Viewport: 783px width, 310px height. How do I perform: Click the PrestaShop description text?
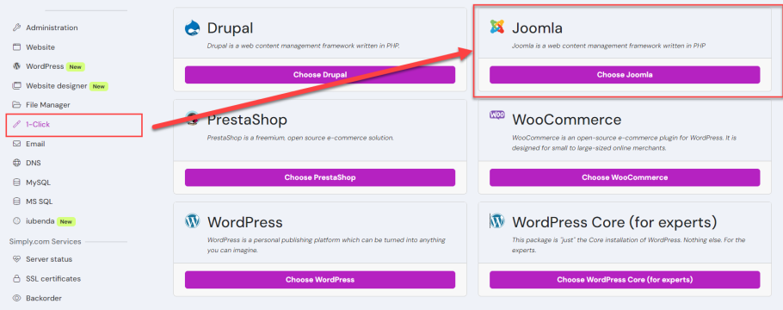pyautogui.click(x=300, y=138)
